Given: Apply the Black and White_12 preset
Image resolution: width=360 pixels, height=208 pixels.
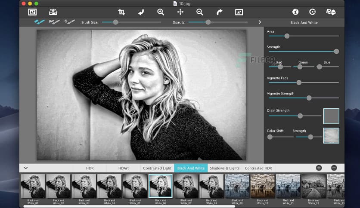Looking at the screenshot, I should [x=313, y=186].
